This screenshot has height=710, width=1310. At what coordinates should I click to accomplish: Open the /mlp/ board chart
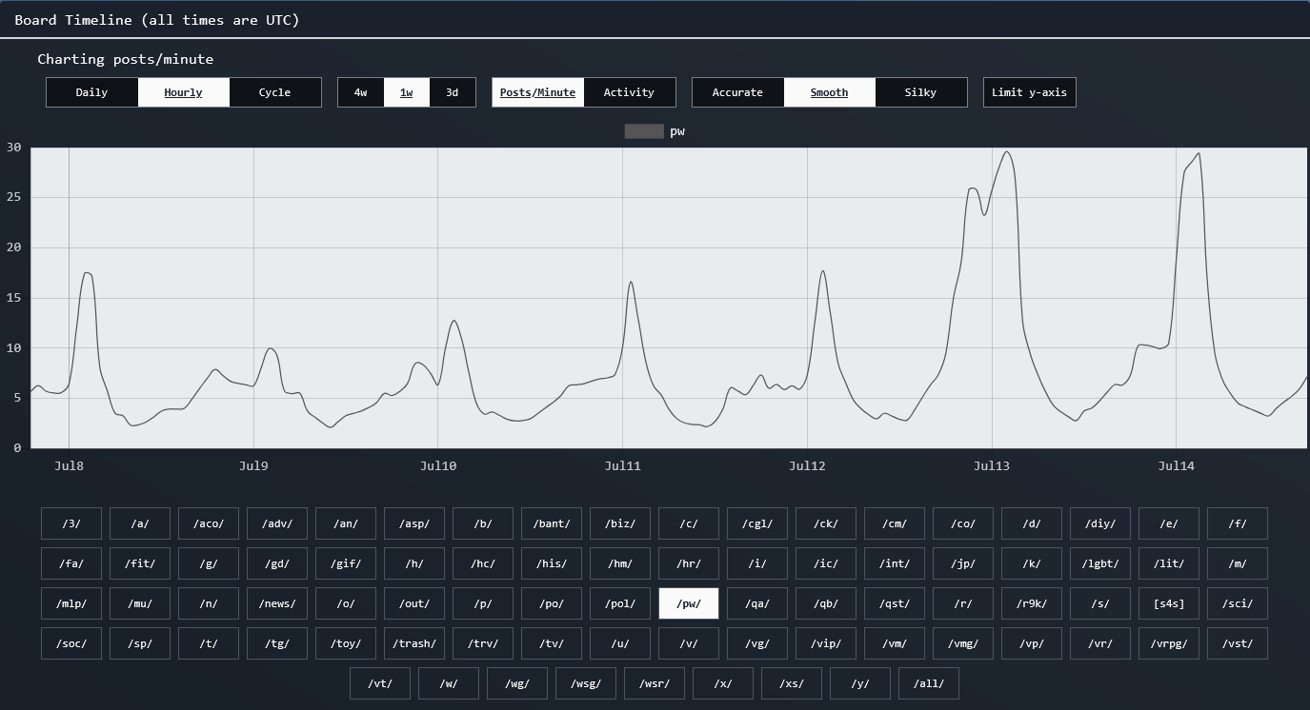coord(71,603)
